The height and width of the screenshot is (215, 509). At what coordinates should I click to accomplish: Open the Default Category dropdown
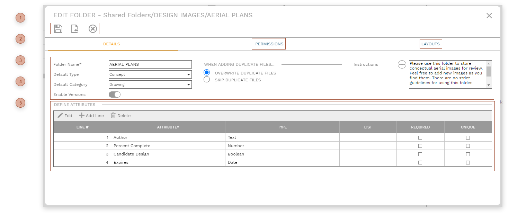(x=188, y=84)
